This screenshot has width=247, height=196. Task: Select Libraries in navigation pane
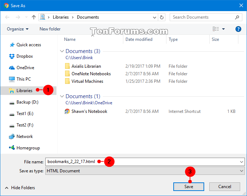[x=24, y=91]
